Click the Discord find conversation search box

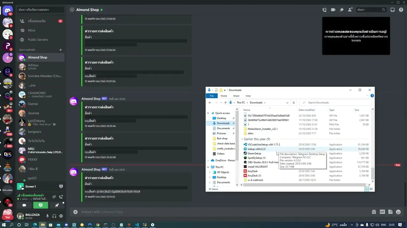click(41, 10)
